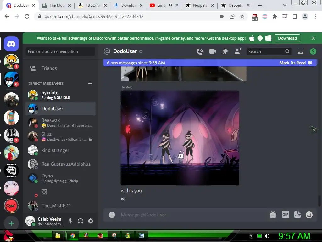
Task: Open Chrome from the taskbar
Action: pos(72,236)
